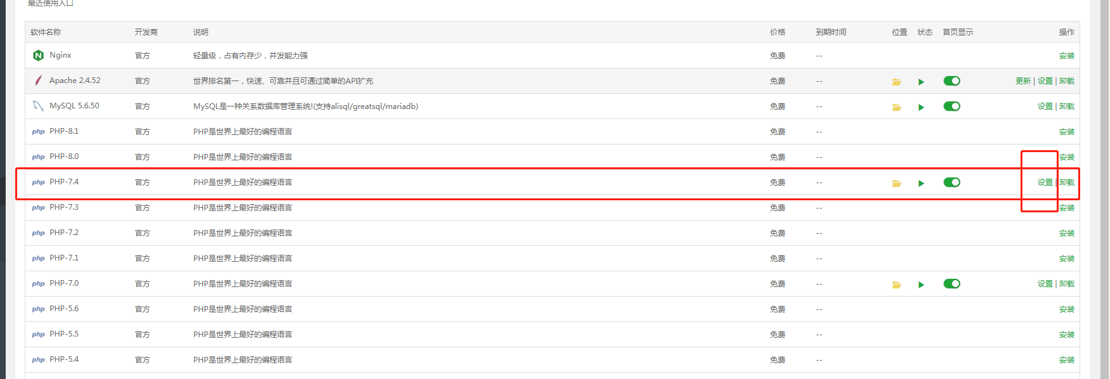
Task: Click the php icon beside PHP-7.0
Action: click(x=38, y=284)
